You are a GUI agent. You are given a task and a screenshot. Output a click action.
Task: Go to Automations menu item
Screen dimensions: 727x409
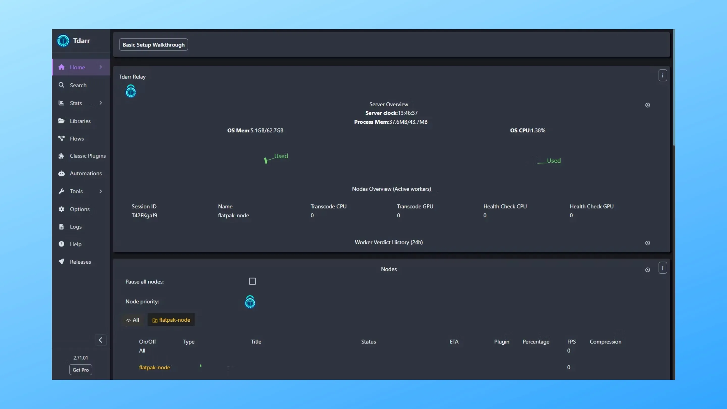pos(81,173)
